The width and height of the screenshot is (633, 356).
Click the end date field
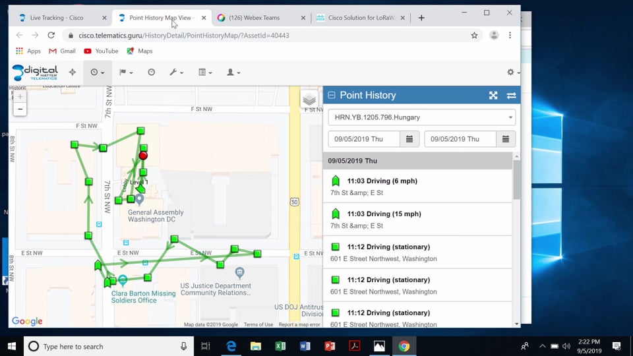[460, 139]
